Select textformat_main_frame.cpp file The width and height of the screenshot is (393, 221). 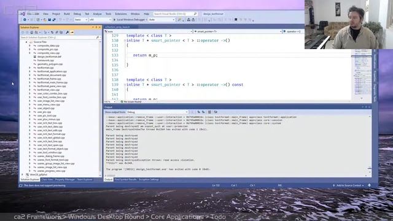[52, 82]
